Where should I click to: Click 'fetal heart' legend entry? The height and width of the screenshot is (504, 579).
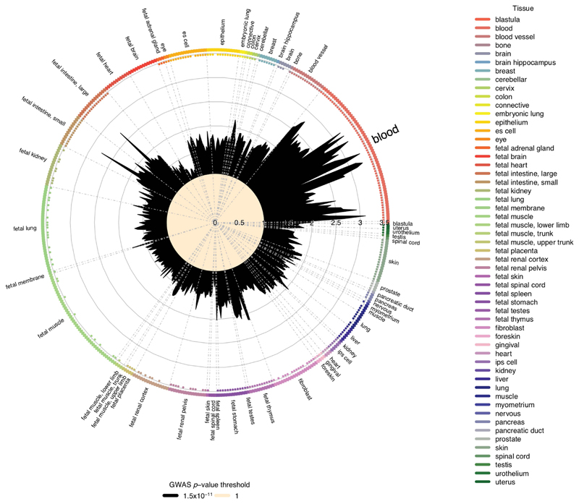tap(511, 166)
